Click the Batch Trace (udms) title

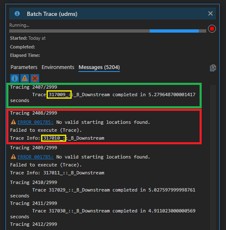click(x=52, y=14)
